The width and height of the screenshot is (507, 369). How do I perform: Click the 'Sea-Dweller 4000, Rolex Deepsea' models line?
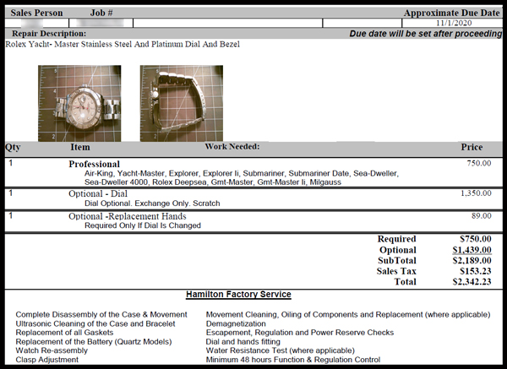213,182
